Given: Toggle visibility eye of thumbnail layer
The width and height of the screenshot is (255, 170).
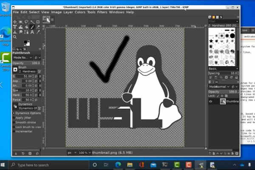Looking at the screenshot, I should [x=211, y=101].
